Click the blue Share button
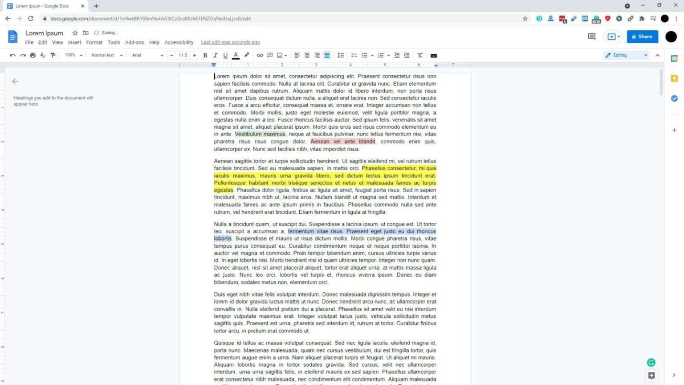Image resolution: width=684 pixels, height=385 pixels. tap(642, 37)
